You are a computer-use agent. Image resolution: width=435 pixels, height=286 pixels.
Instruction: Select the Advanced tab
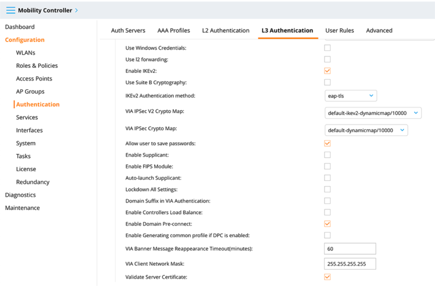(x=379, y=31)
